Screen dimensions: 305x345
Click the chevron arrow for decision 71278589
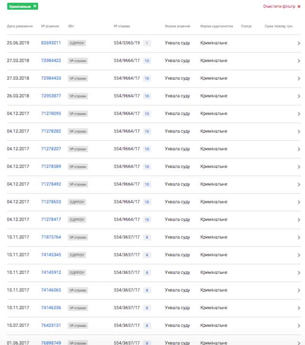298,167
